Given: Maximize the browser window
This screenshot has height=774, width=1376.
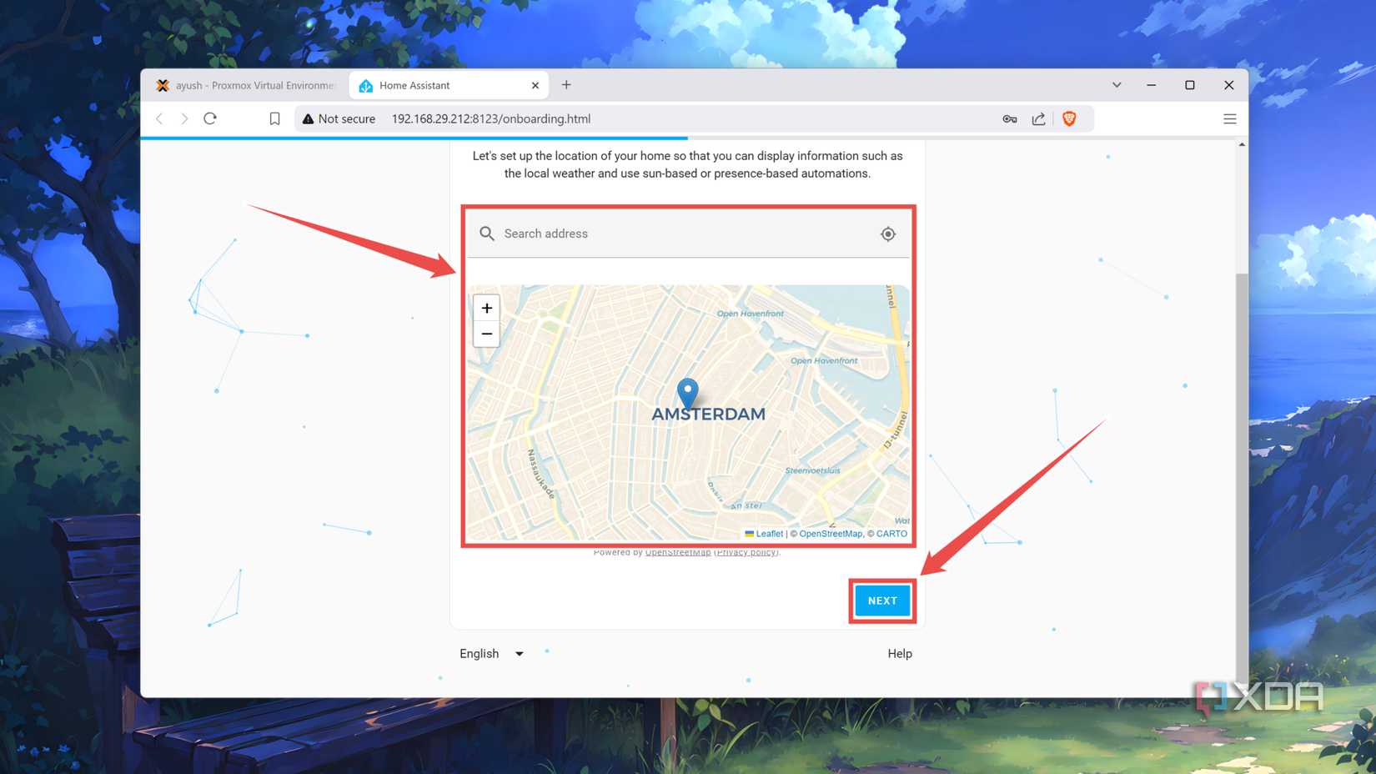Looking at the screenshot, I should tap(1190, 85).
